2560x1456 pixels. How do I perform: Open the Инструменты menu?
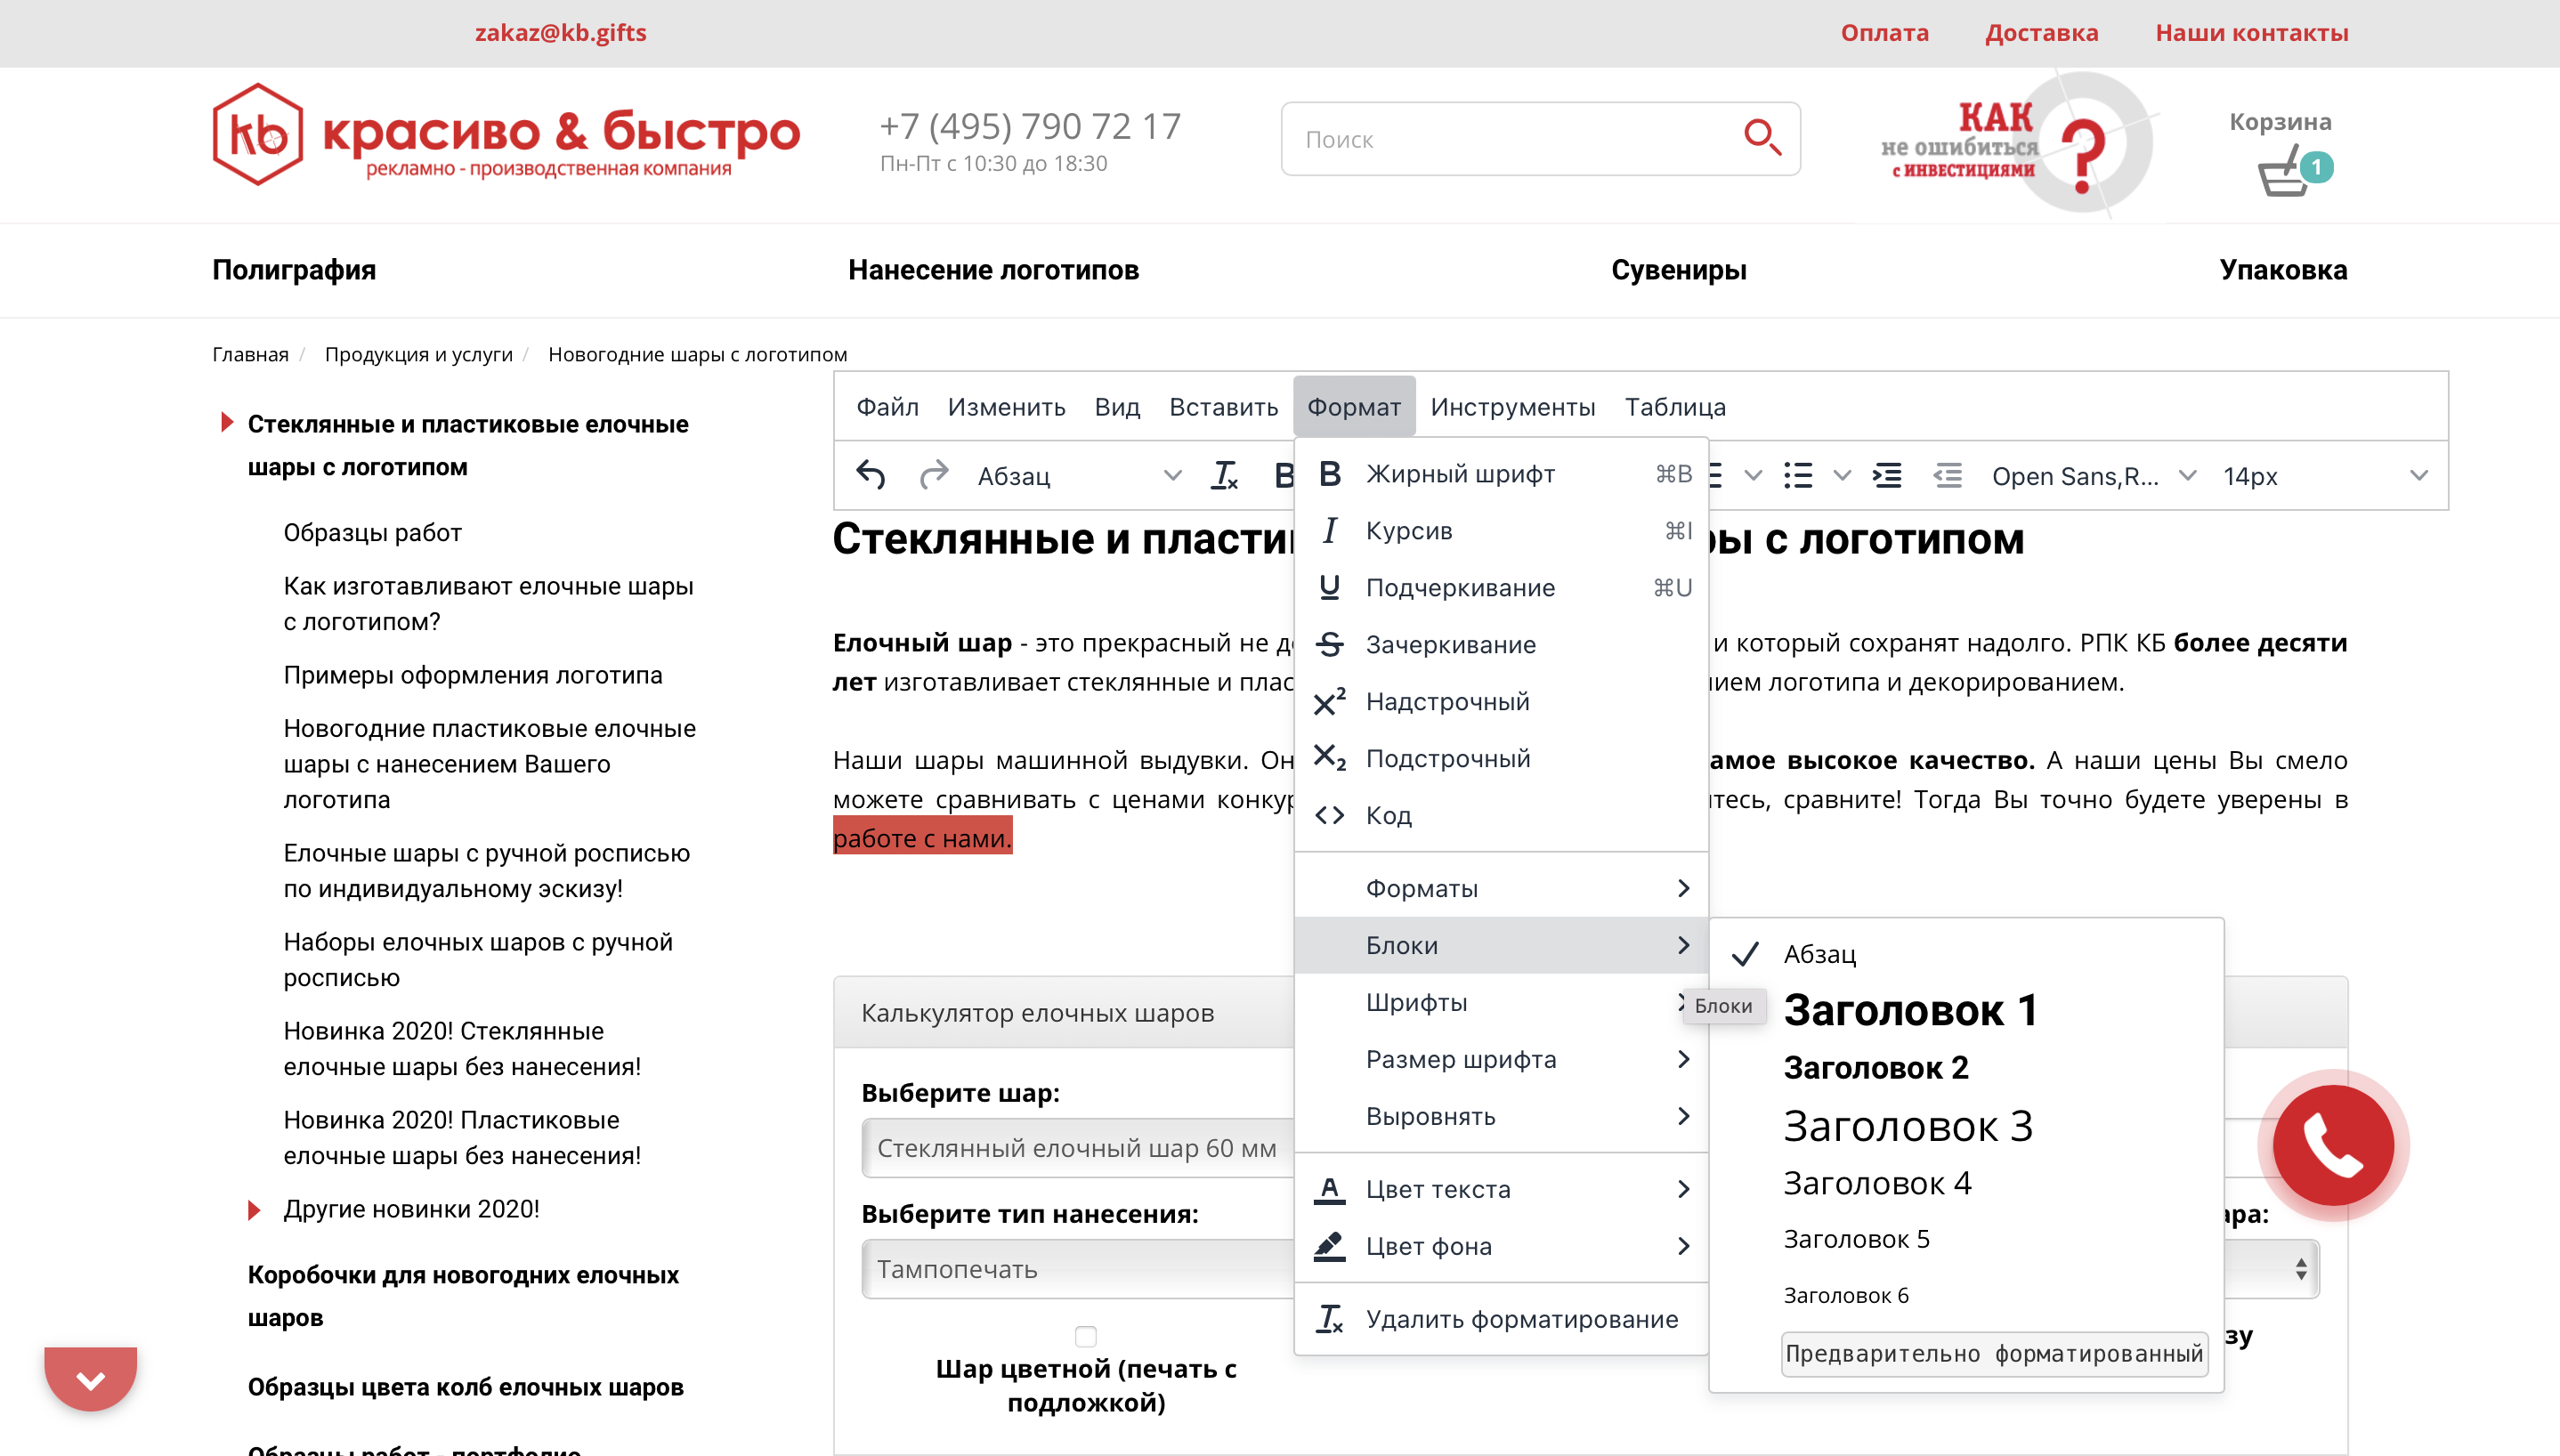pyautogui.click(x=1512, y=407)
